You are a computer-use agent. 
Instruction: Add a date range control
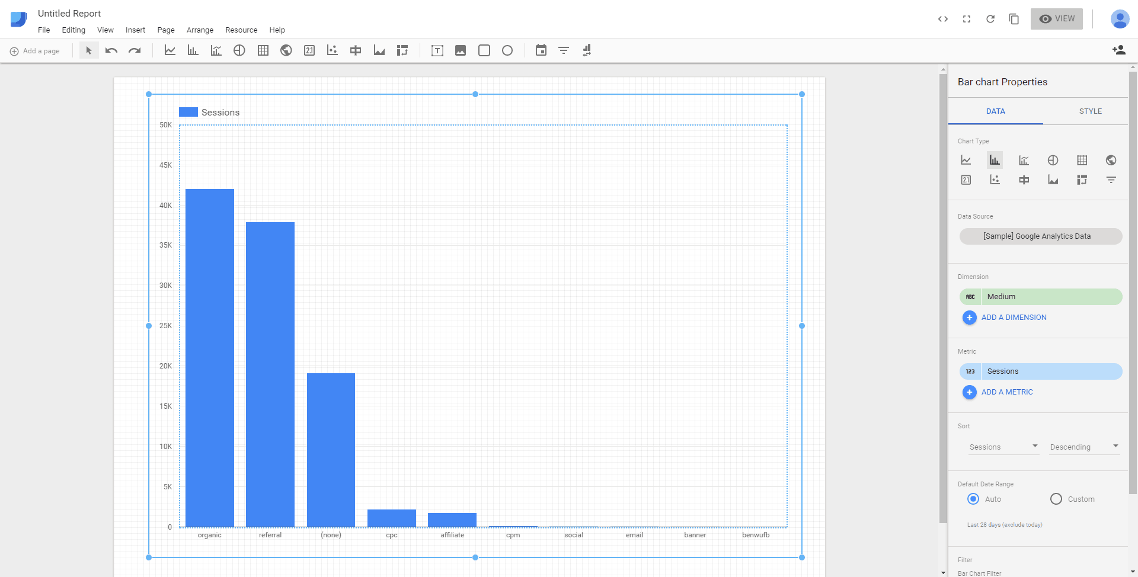(541, 50)
